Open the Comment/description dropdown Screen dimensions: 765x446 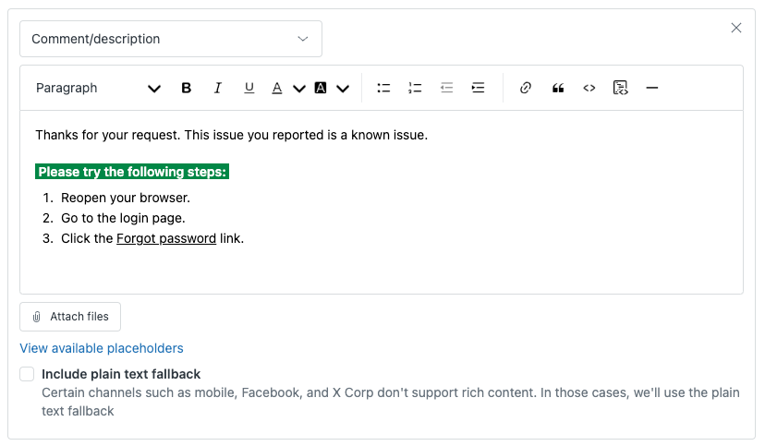point(171,39)
